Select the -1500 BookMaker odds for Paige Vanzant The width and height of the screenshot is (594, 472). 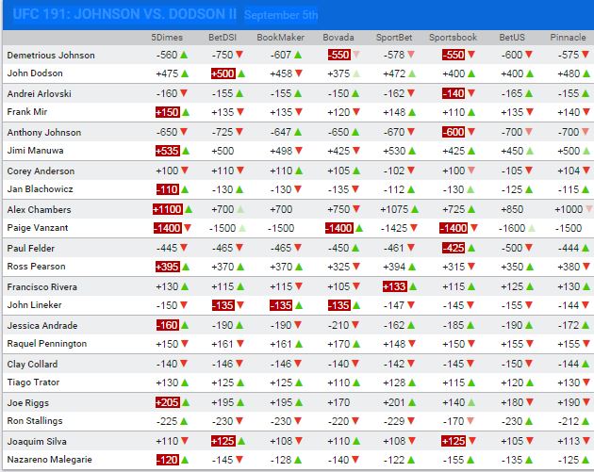(x=281, y=228)
